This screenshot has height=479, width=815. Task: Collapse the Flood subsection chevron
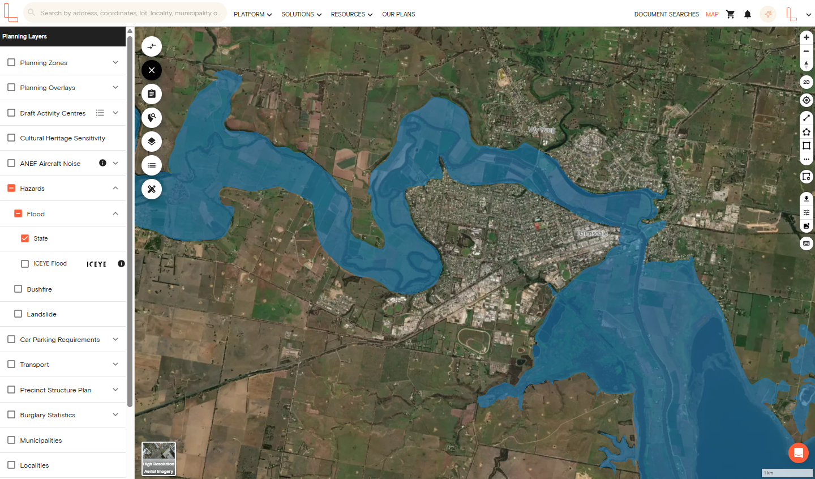click(115, 213)
